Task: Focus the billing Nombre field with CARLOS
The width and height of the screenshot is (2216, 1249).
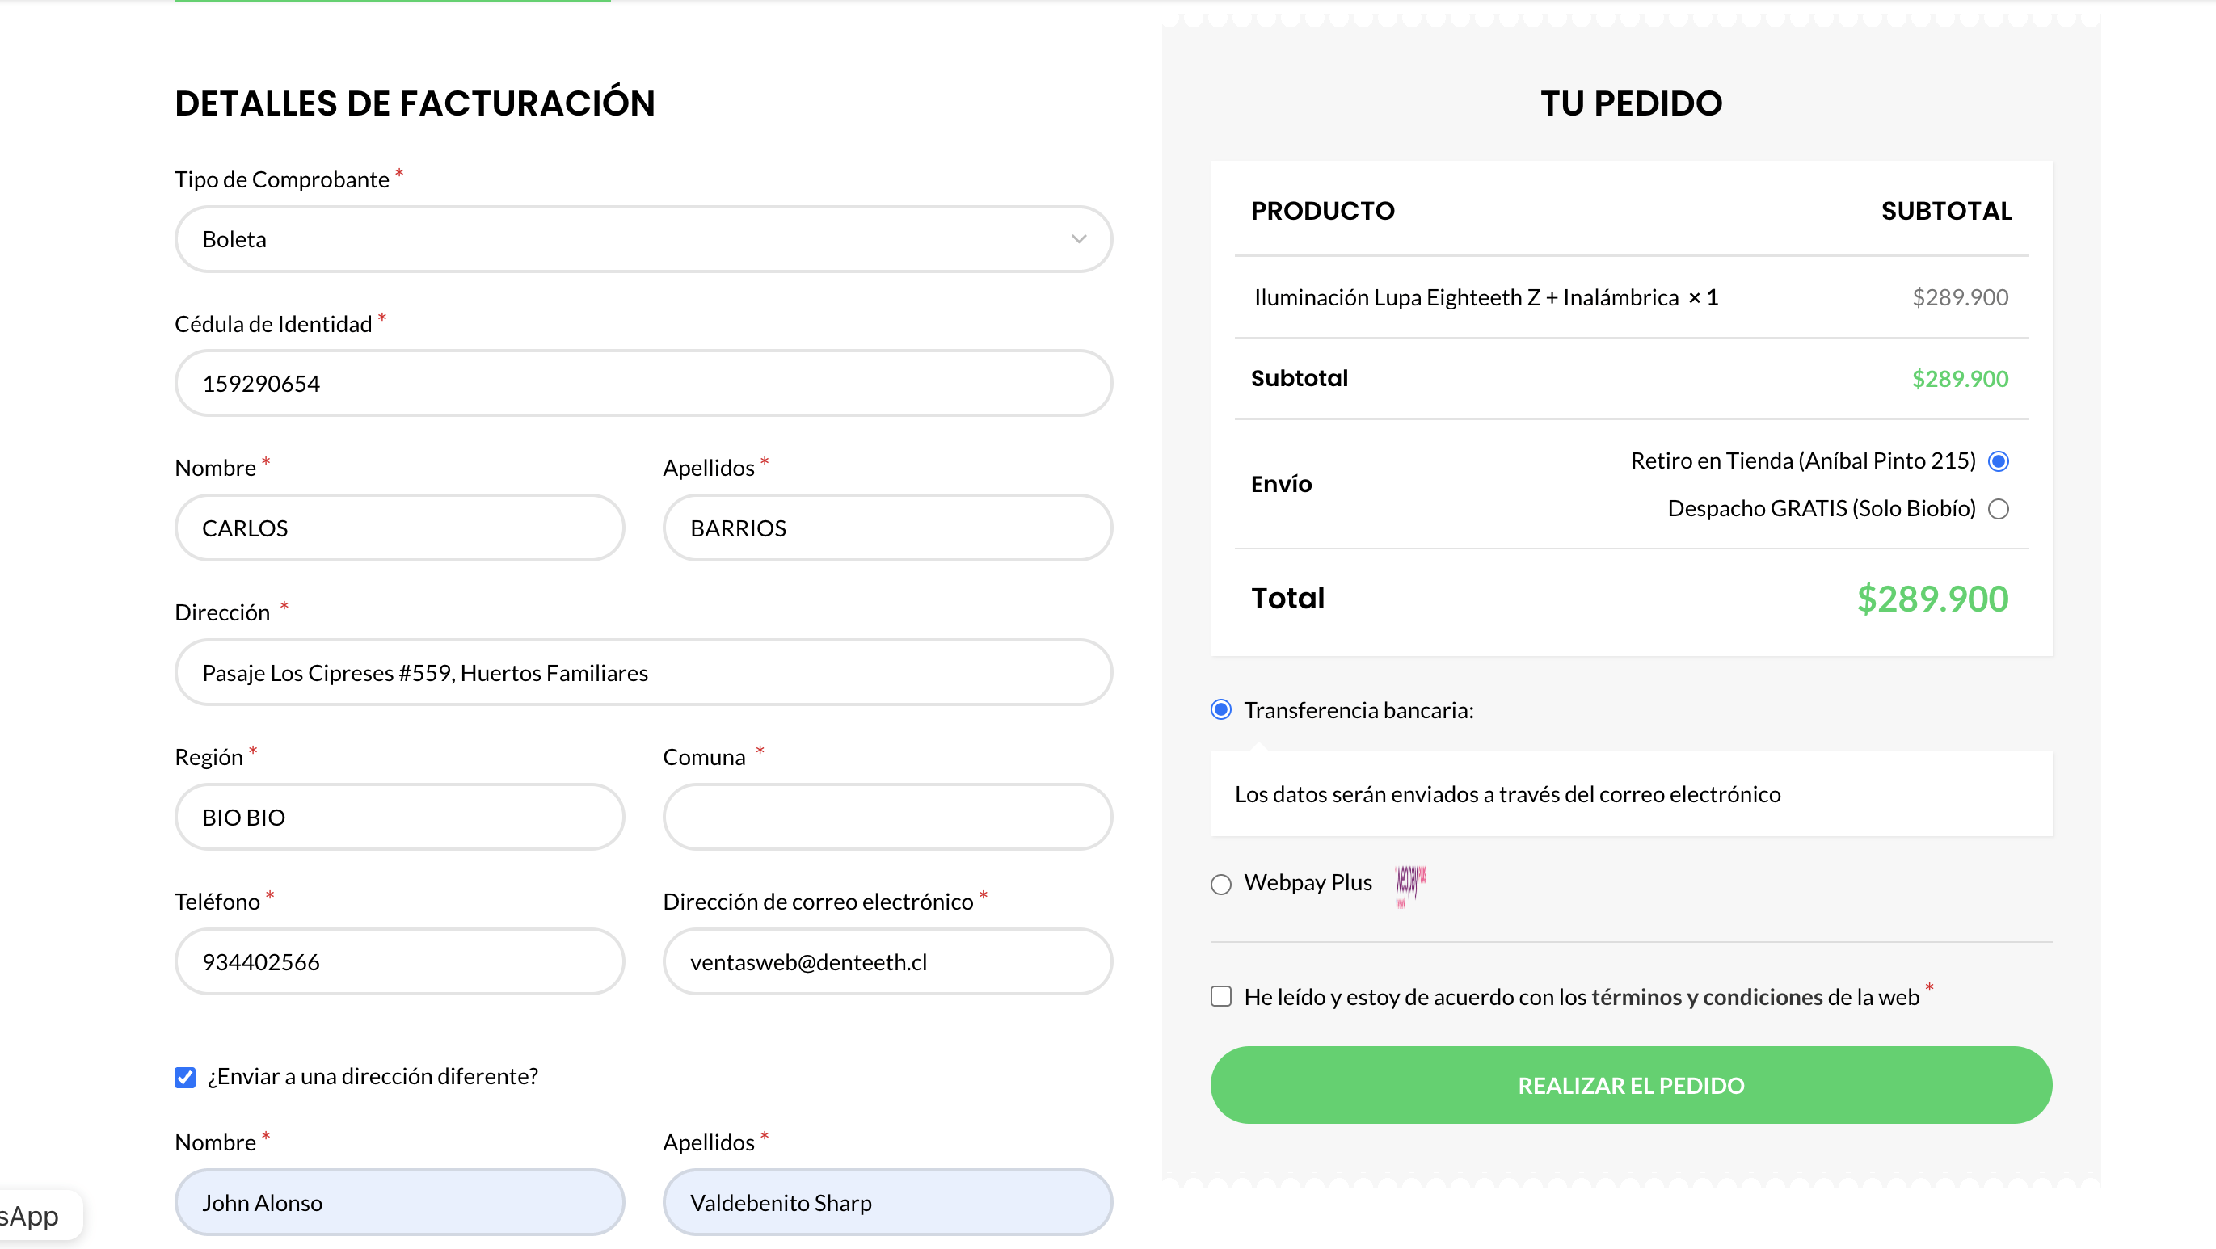Action: 399,528
